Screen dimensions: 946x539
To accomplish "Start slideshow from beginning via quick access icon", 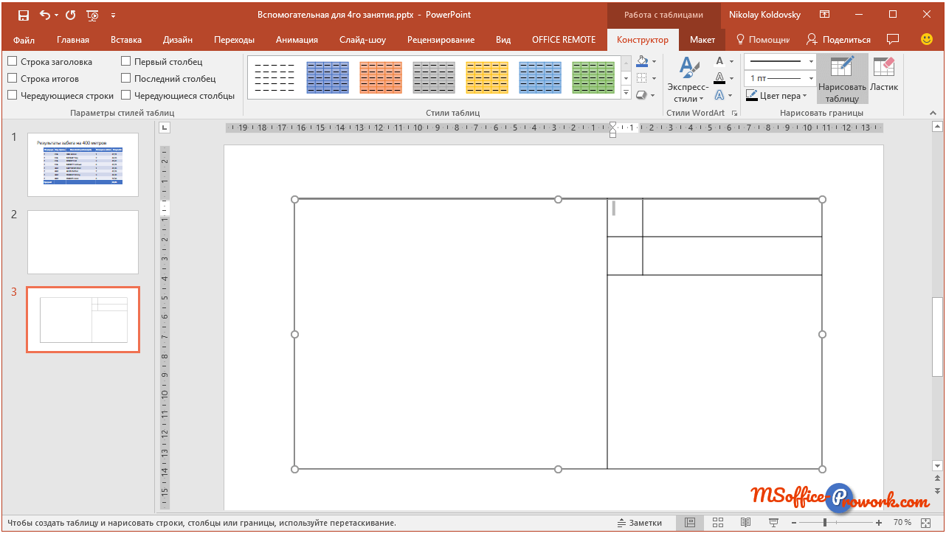I will 92,15.
